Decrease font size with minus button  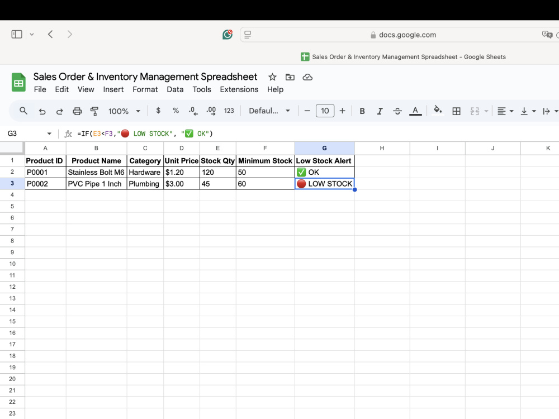[x=307, y=111]
